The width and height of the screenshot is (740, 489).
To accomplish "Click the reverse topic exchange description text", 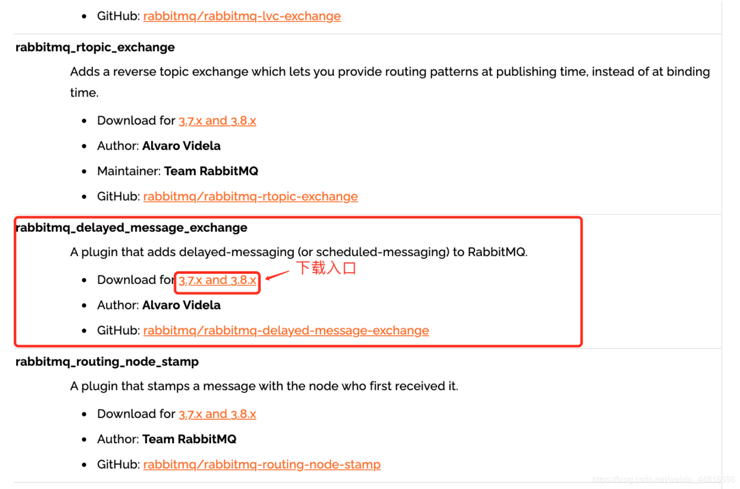I will (390, 82).
